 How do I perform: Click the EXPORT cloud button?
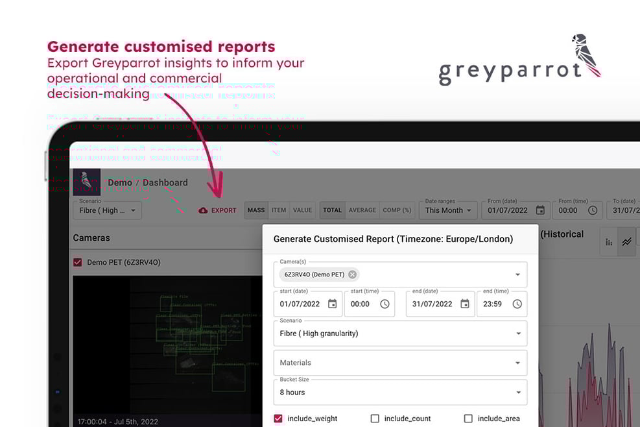(217, 210)
